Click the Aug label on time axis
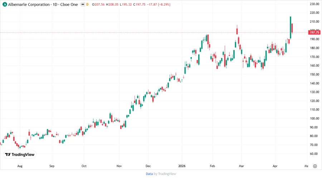The image size is (322, 178). click(20, 166)
